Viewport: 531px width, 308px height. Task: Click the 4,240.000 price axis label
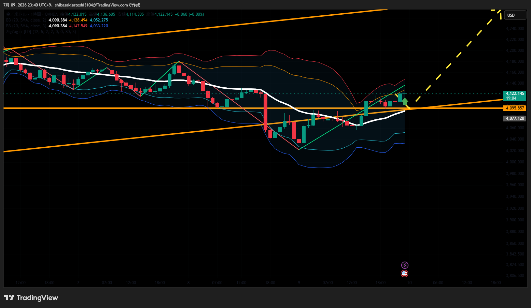point(515,29)
